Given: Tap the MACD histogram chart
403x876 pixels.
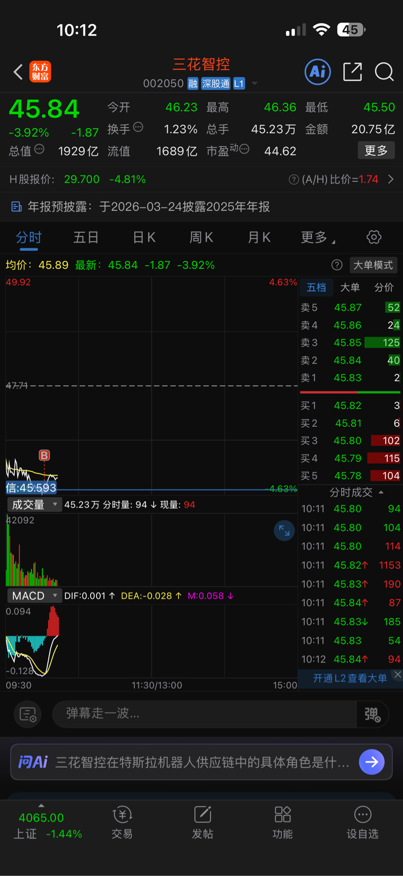Looking at the screenshot, I should click(x=31, y=640).
